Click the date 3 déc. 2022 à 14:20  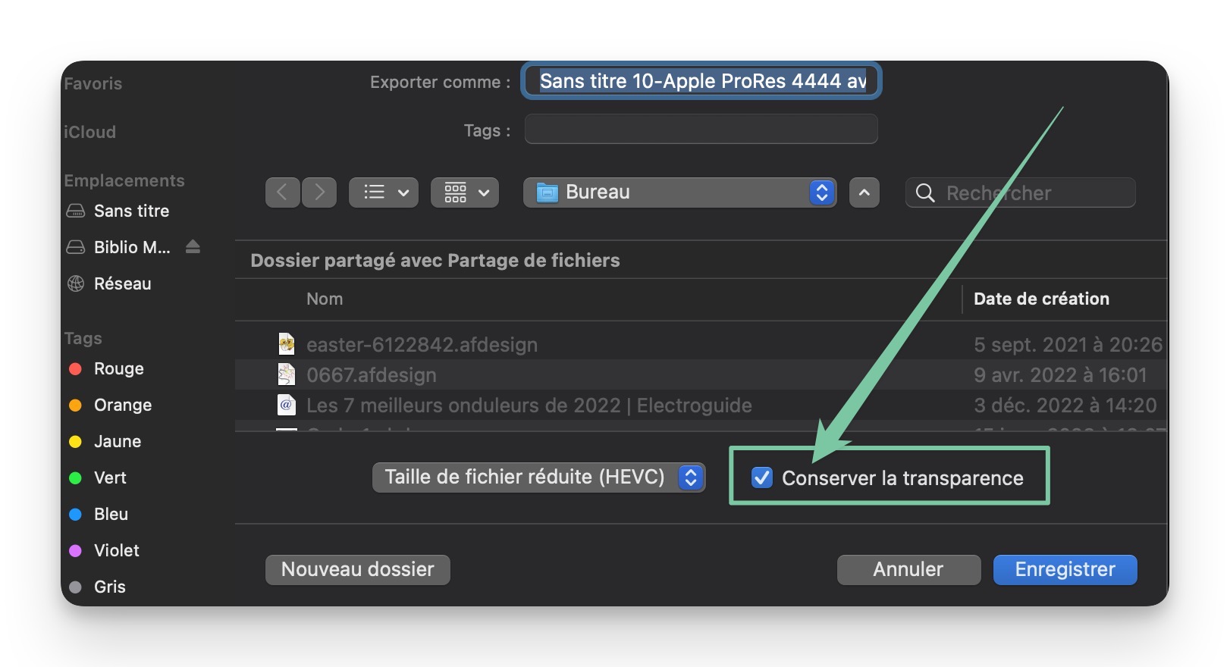(1065, 406)
